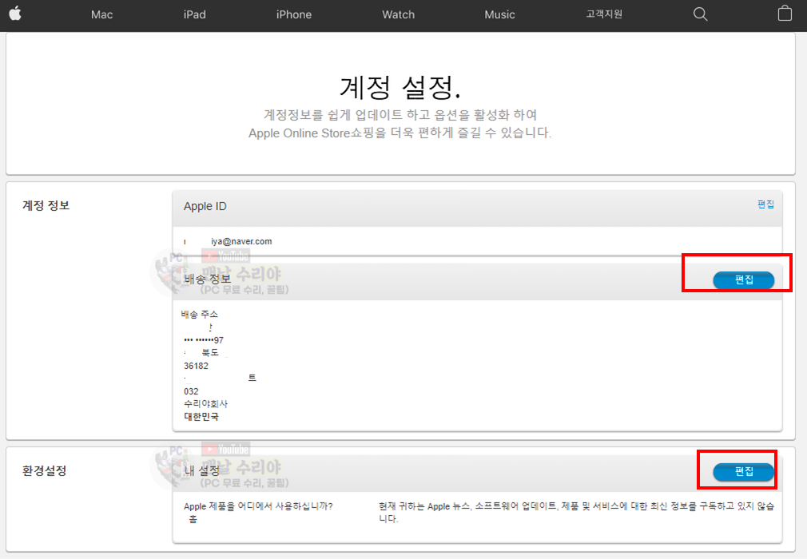Click the postal code 36182
807x559 pixels.
196,366
